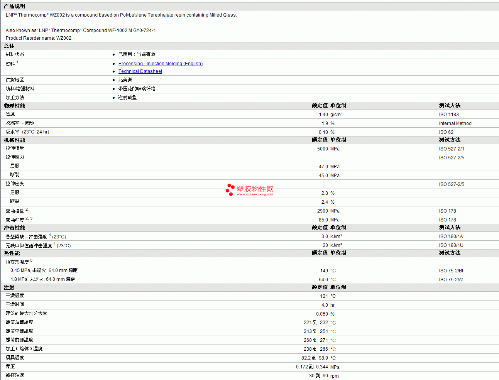Screen dimensions: 499x380
Task: Click the 注射 section header
Action: click(x=9, y=287)
